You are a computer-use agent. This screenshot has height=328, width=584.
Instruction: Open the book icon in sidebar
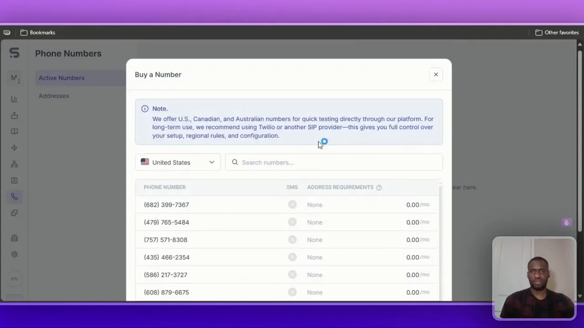click(14, 131)
